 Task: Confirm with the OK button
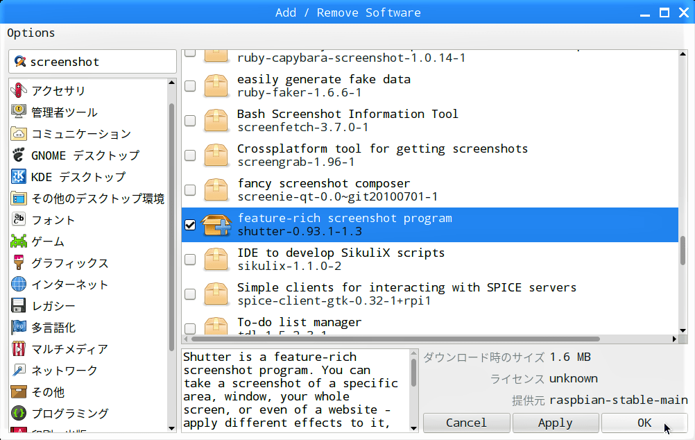click(644, 423)
